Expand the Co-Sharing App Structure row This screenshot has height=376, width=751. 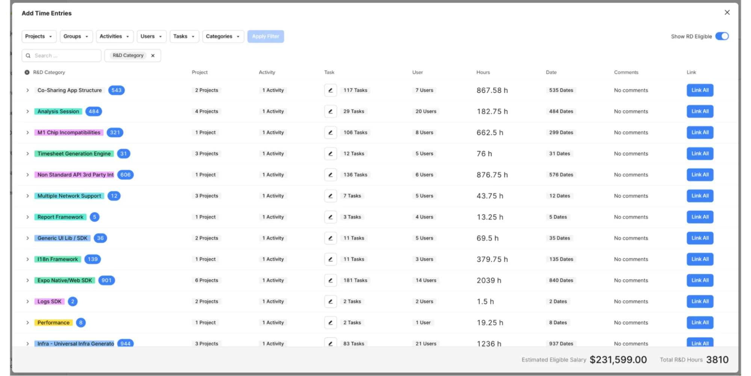click(x=27, y=90)
